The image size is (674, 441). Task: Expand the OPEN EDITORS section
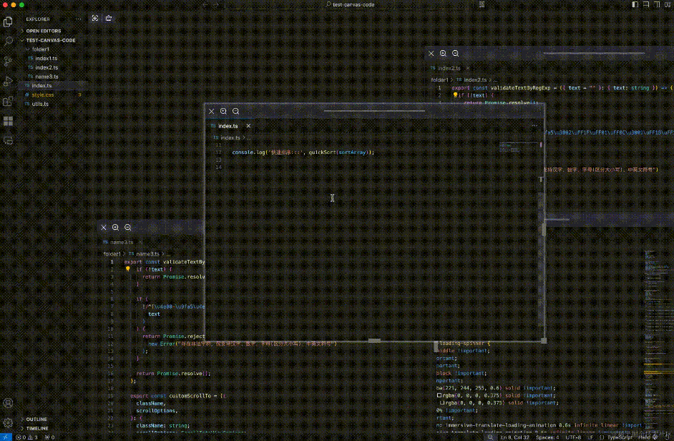(44, 31)
